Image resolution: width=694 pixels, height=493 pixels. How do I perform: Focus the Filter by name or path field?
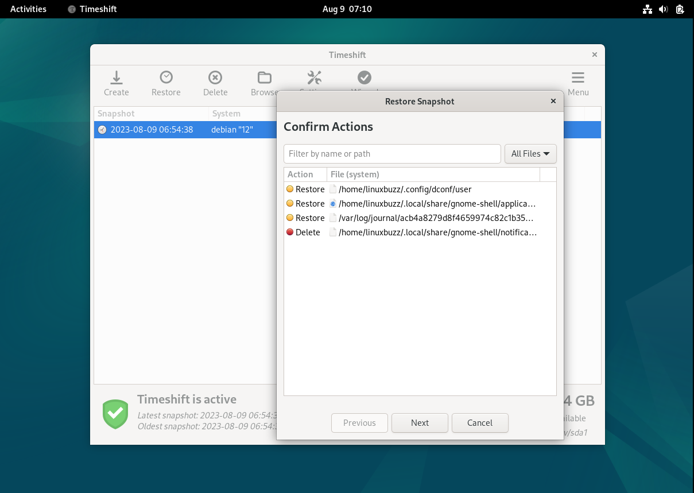(392, 154)
